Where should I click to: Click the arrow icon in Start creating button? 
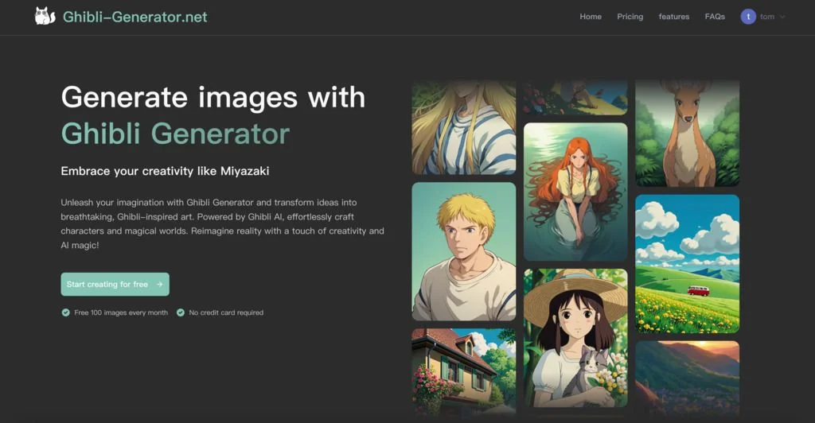tap(159, 285)
